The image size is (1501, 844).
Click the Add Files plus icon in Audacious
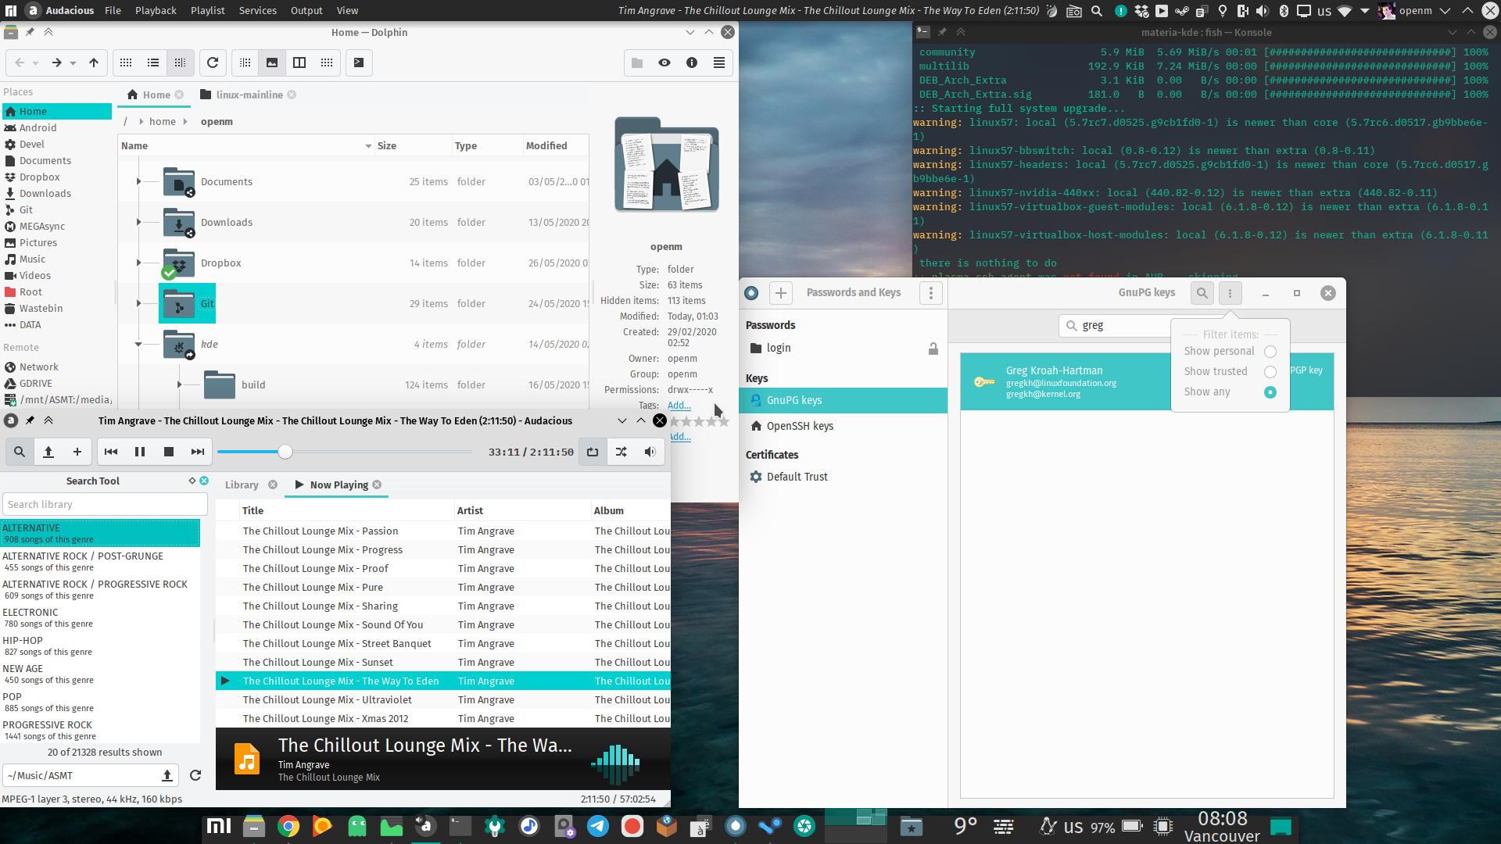coord(77,452)
